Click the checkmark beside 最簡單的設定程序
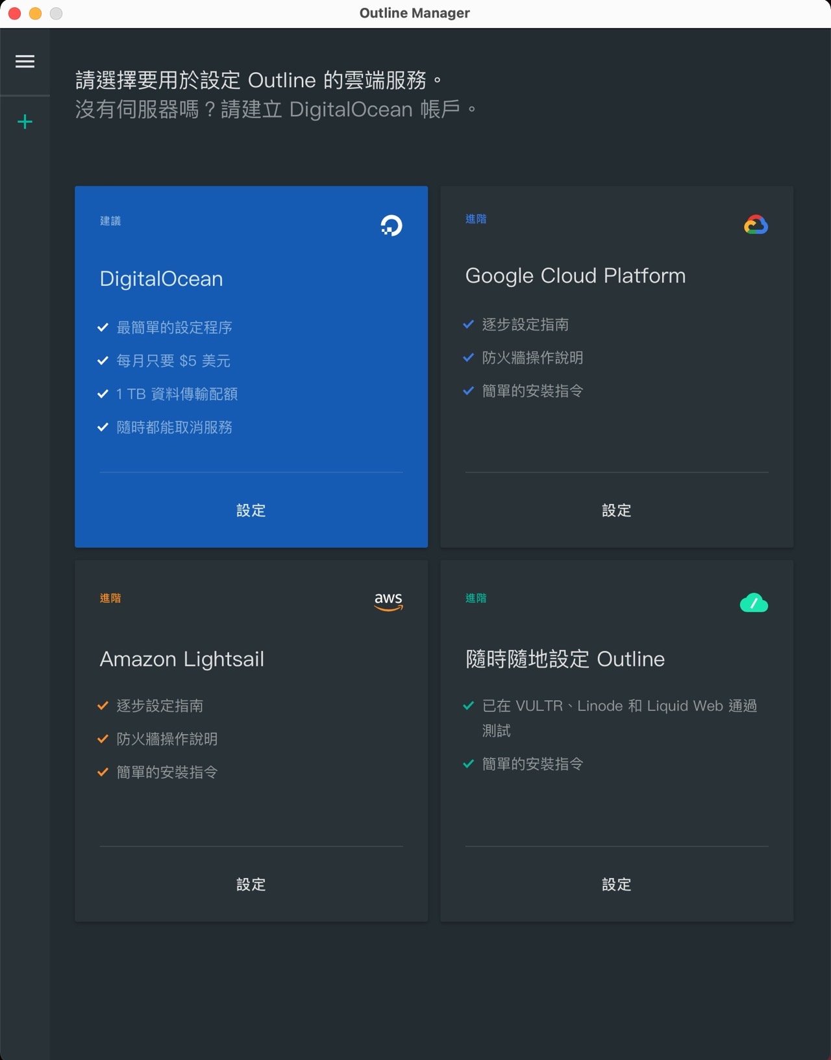The height and width of the screenshot is (1060, 831). click(103, 327)
